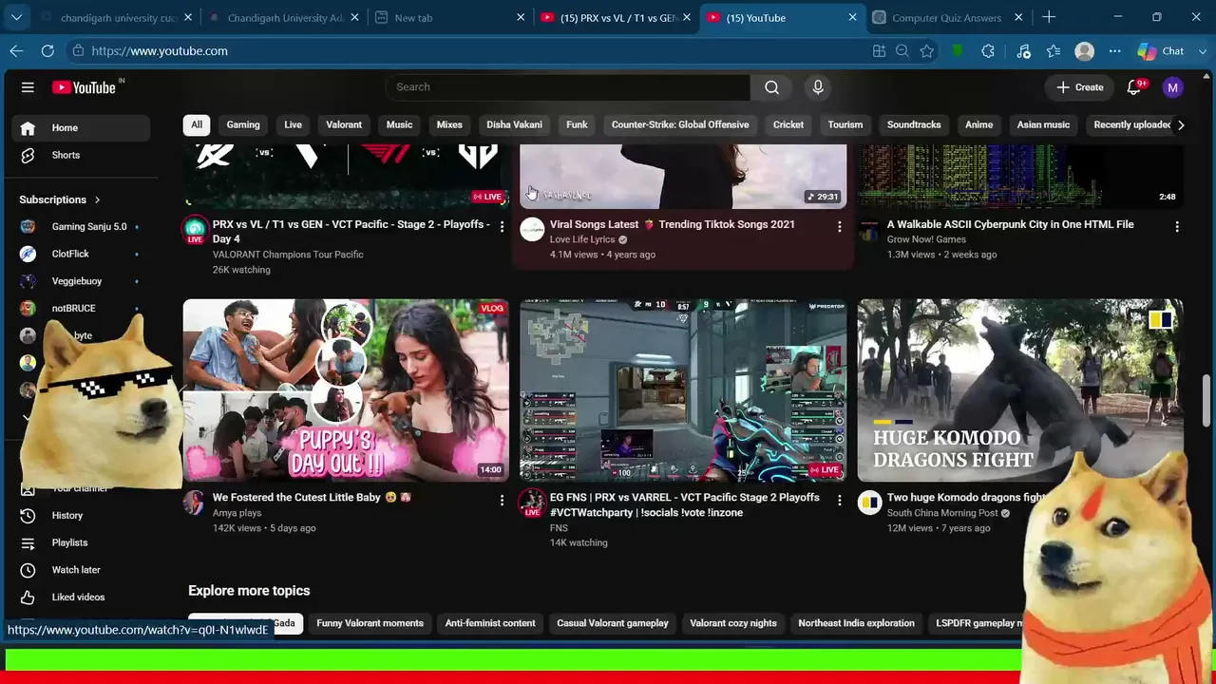1216x684 pixels.
Task: Close the Computer Quiz Answers tab
Action: point(1018,18)
